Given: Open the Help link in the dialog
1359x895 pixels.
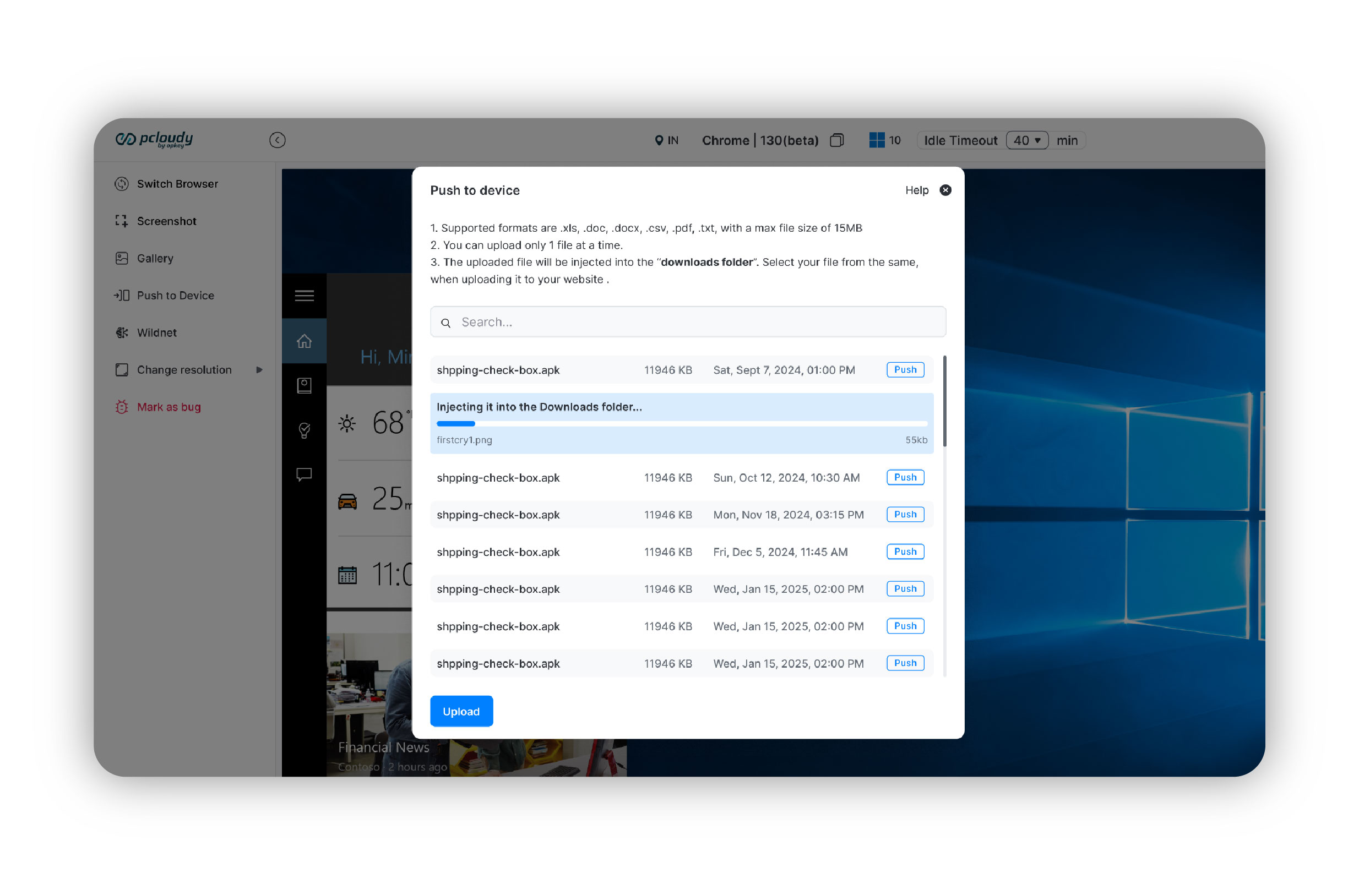Looking at the screenshot, I should [x=916, y=190].
